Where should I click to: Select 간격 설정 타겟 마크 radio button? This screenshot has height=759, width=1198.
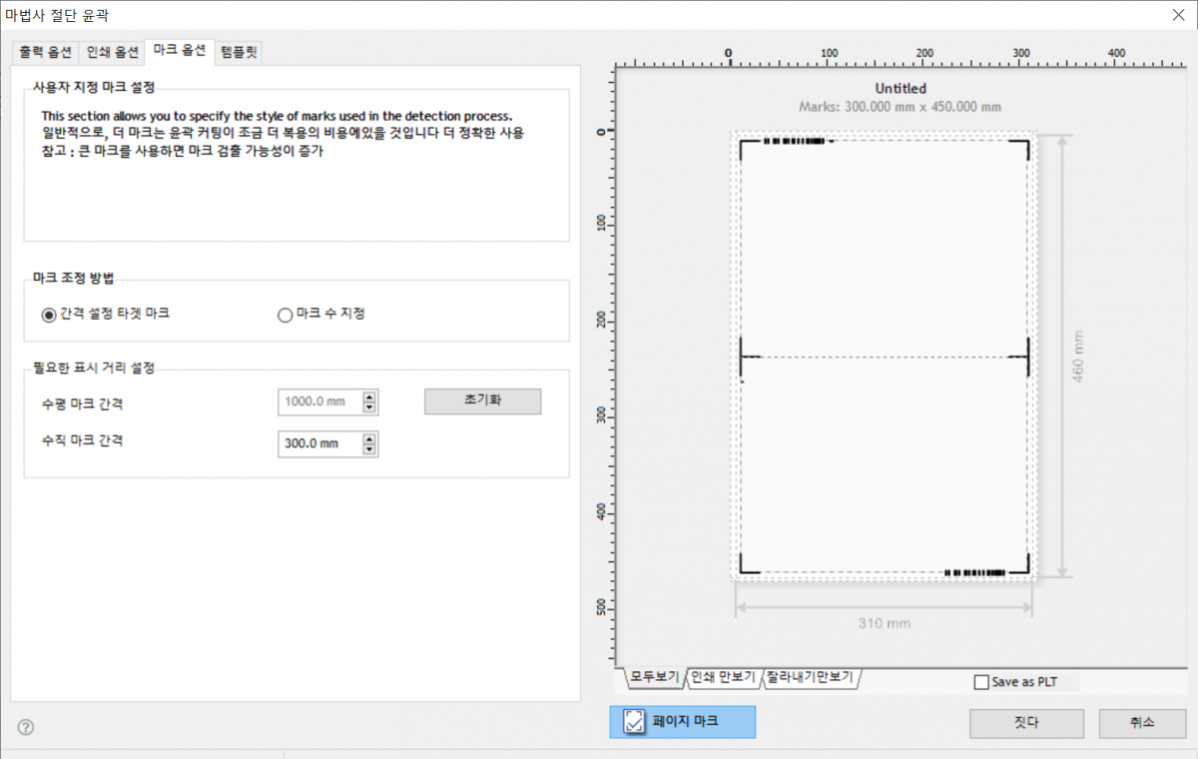click(49, 314)
